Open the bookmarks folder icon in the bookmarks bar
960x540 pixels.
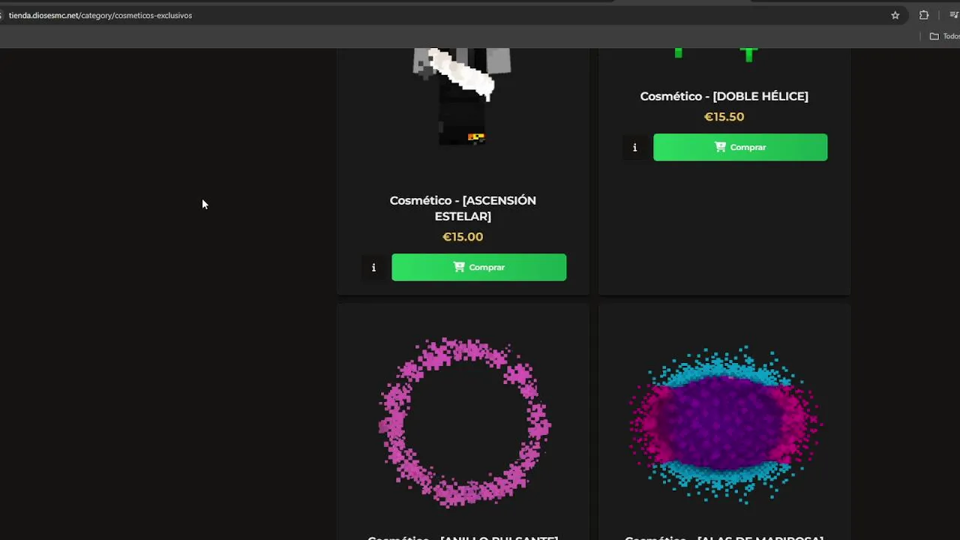point(934,36)
